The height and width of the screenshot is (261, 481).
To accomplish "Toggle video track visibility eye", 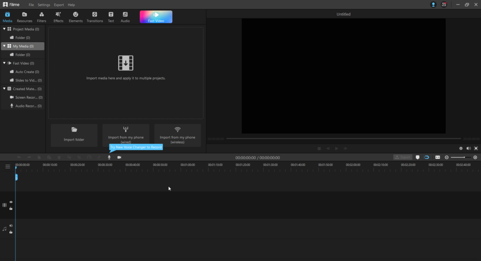I will [11, 202].
